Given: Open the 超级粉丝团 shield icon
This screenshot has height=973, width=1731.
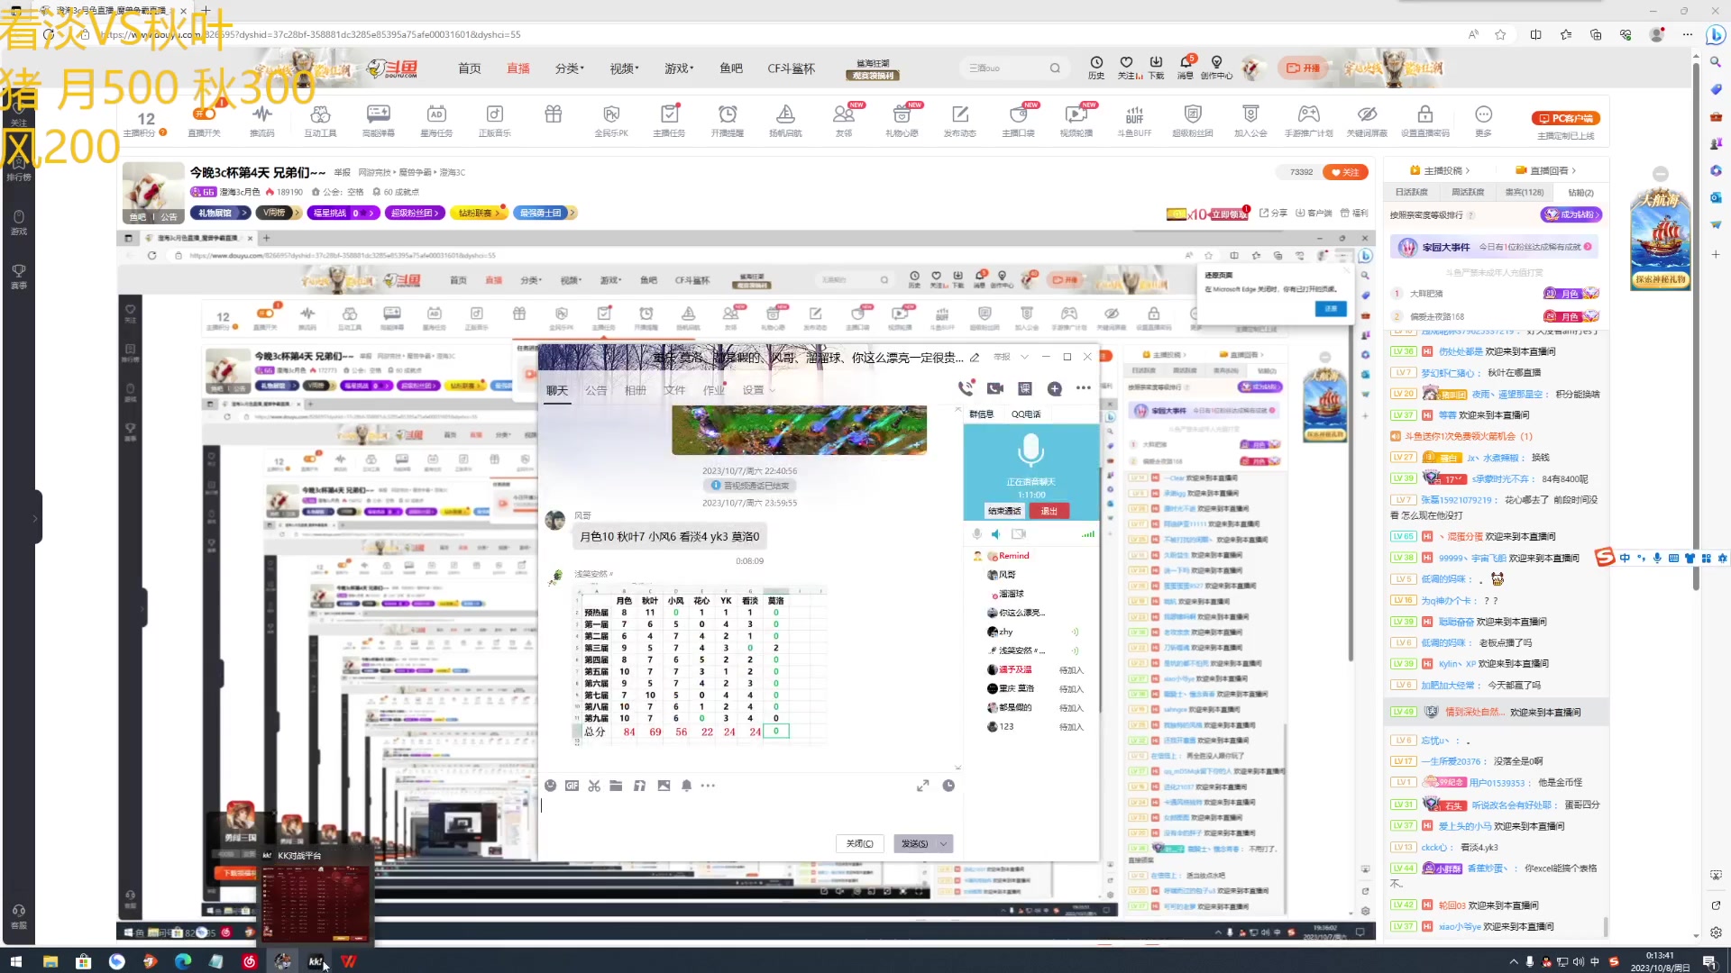Looking at the screenshot, I should click(x=1193, y=119).
